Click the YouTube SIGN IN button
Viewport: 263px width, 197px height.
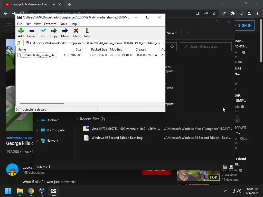pyautogui.click(x=245, y=25)
